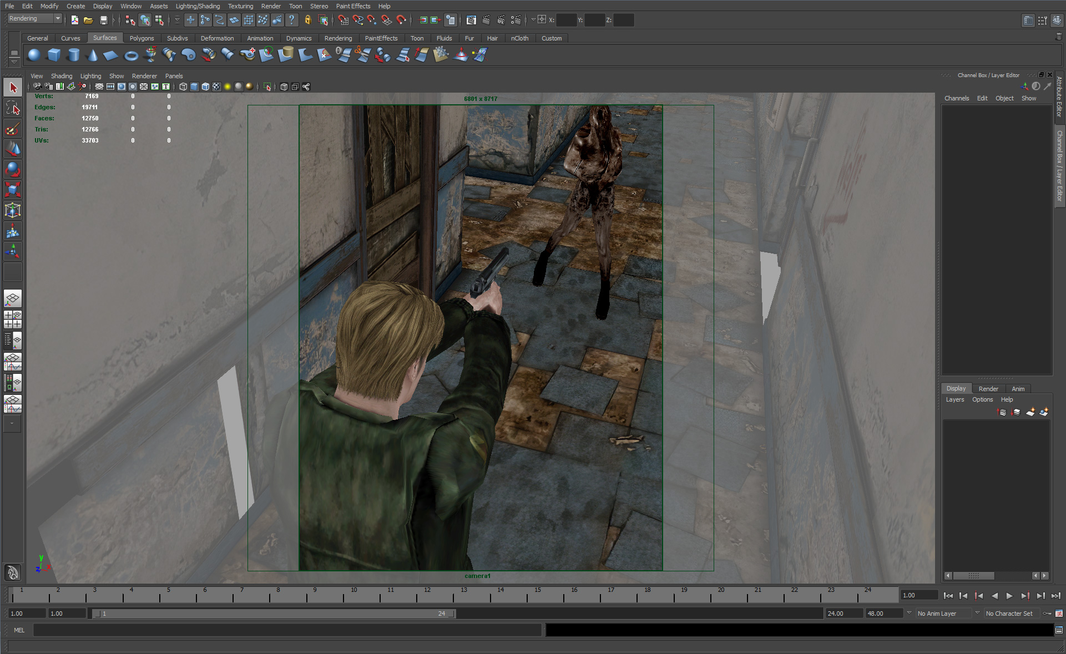Toggle the resolution gate in viewport toolbar

click(x=122, y=87)
